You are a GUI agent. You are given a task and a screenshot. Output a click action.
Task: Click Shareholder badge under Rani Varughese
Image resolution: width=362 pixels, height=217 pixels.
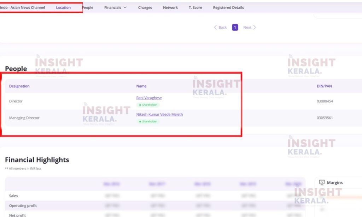148,105
